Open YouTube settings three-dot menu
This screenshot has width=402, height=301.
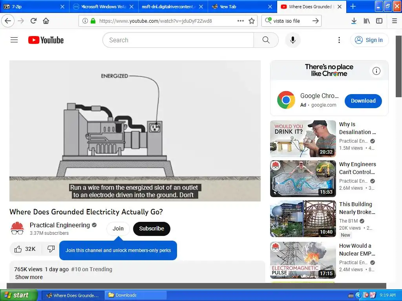[x=339, y=40]
